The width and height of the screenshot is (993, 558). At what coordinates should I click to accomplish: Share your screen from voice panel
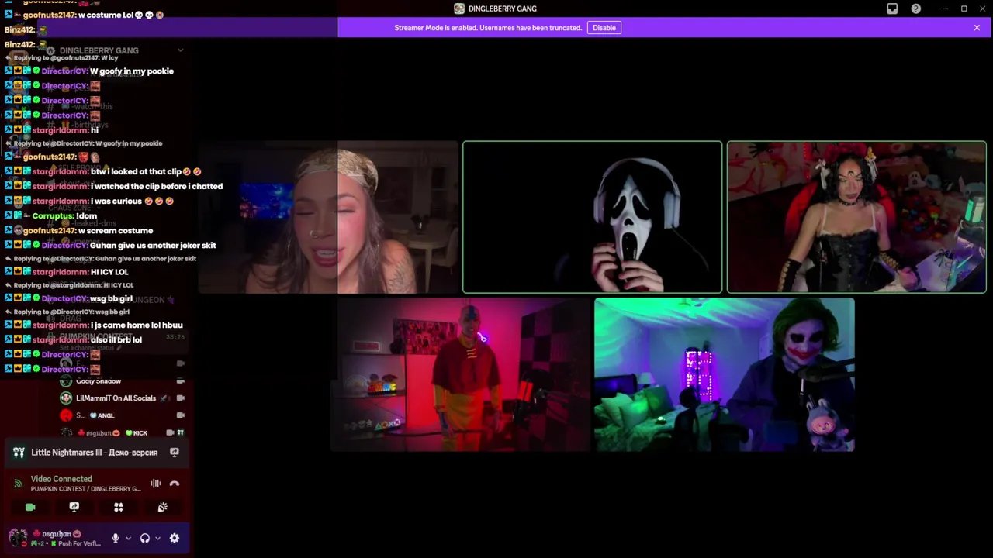click(x=74, y=507)
